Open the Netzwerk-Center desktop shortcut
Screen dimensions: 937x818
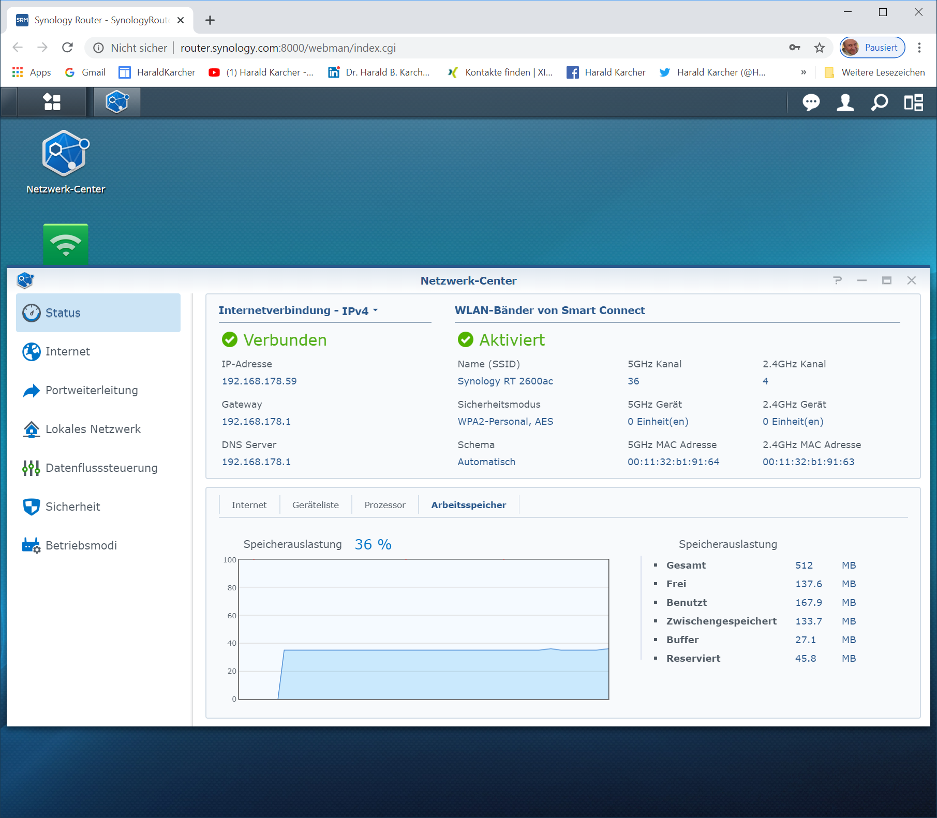[66, 154]
